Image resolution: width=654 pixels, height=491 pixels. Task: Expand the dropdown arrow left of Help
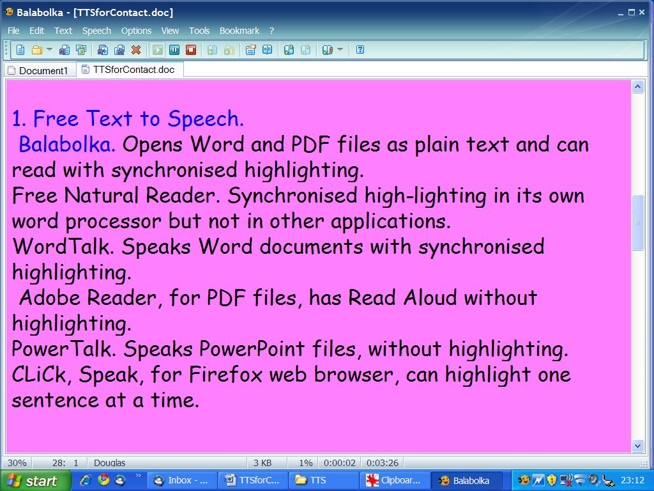pyautogui.click(x=340, y=50)
